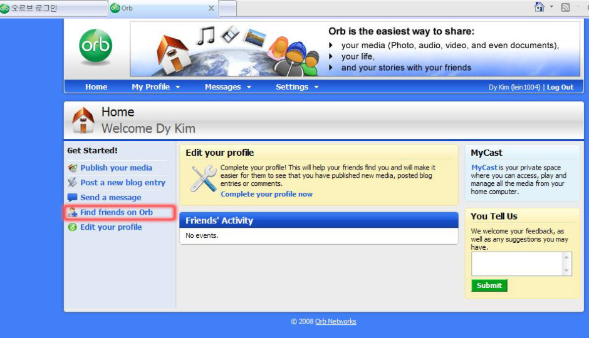The width and height of the screenshot is (589, 338).
Task: Click the wrench and screwdriver profile icon
Action: pyautogui.click(x=203, y=179)
